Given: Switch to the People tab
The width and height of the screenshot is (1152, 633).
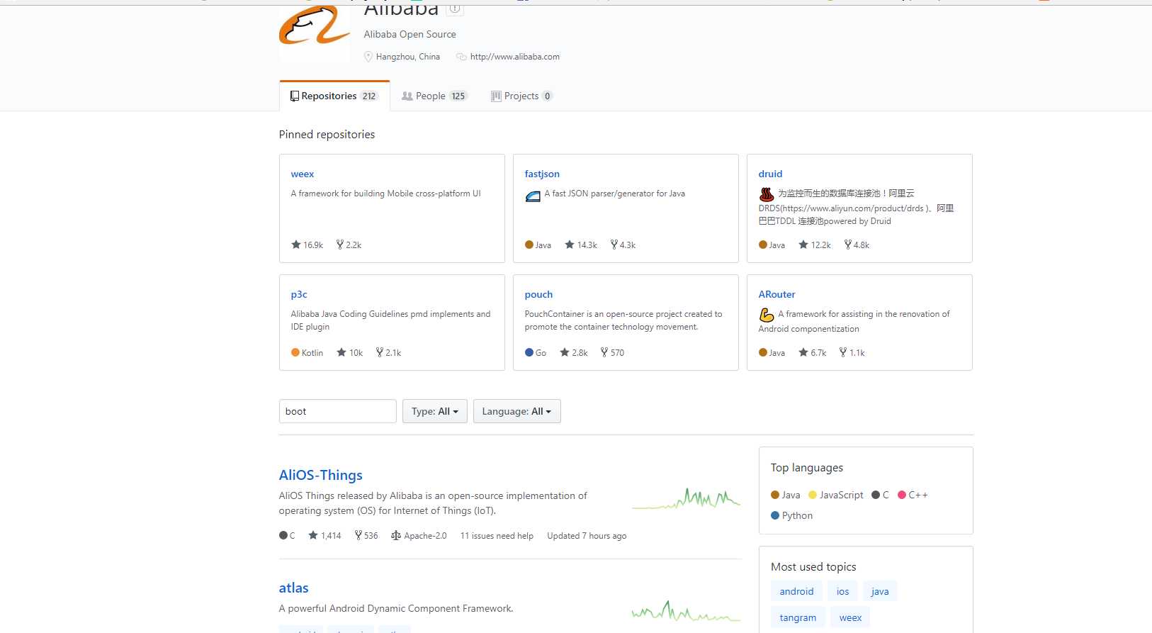Looking at the screenshot, I should pyautogui.click(x=434, y=96).
